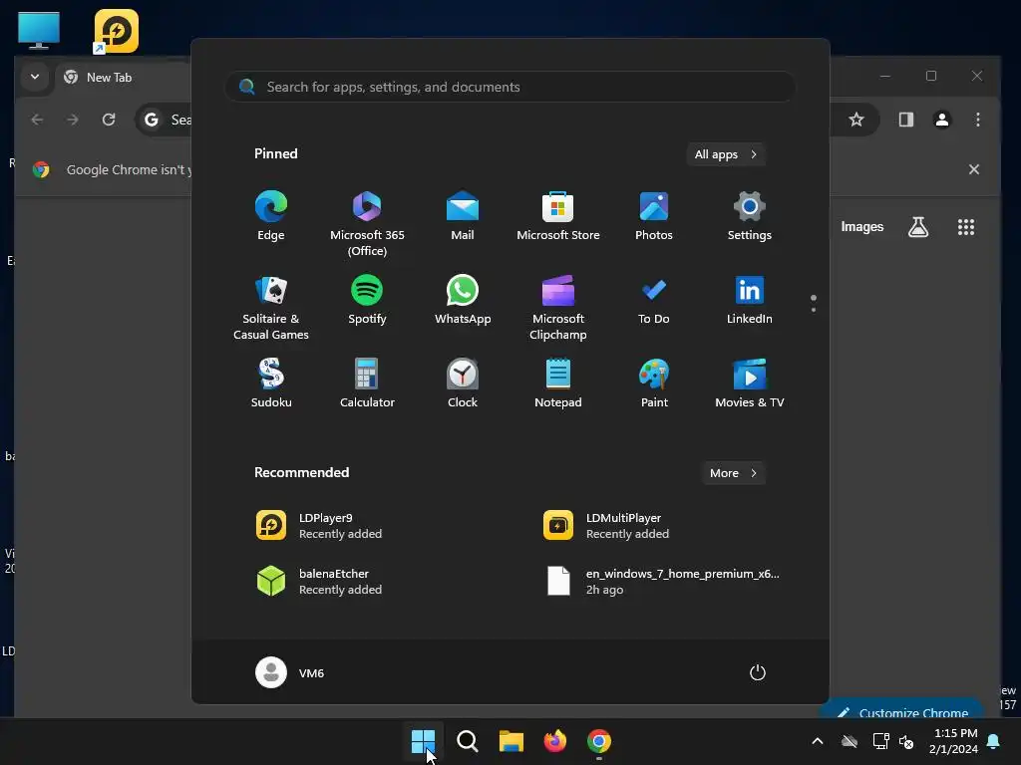Open Calculator

[367, 383]
